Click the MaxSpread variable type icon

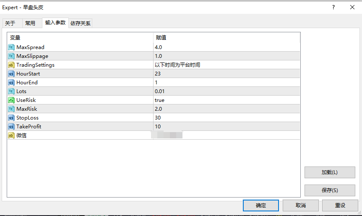pos(11,47)
